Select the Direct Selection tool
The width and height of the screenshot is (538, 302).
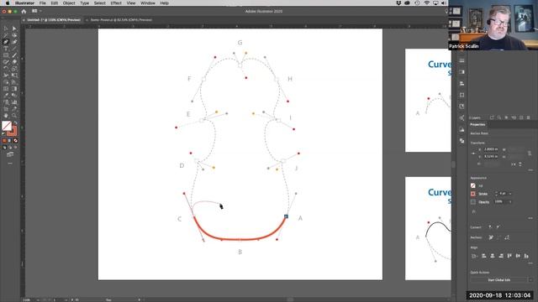(x=14, y=29)
